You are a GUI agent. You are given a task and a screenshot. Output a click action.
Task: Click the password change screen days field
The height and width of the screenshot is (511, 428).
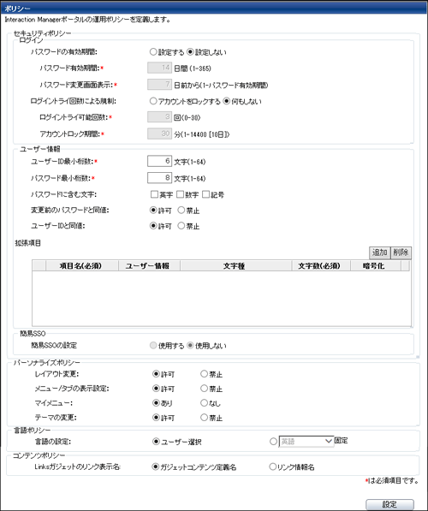[x=159, y=85]
